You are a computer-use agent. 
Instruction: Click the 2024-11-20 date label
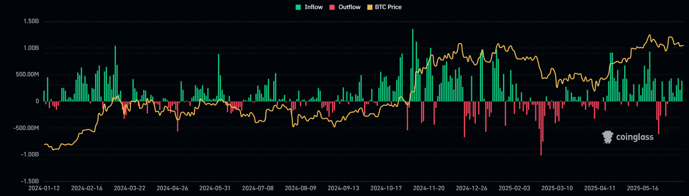(x=429, y=188)
